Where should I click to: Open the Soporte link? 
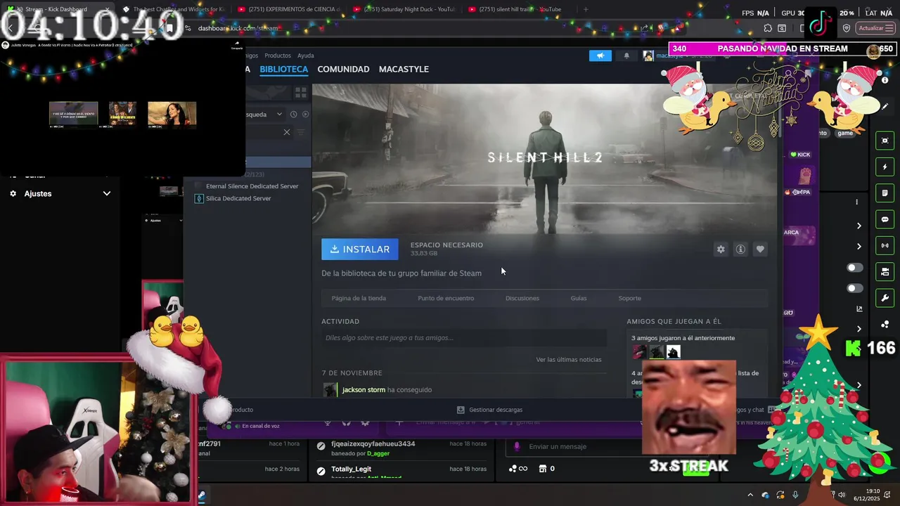pos(629,298)
